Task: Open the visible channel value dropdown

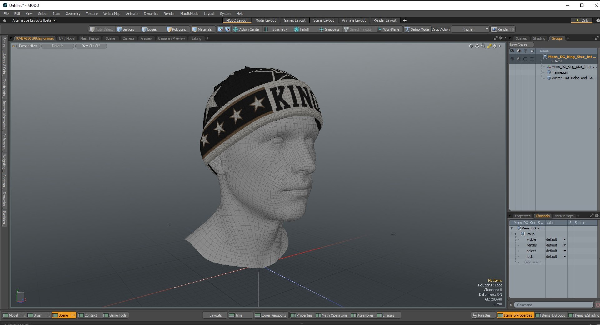Action: click(x=556, y=240)
